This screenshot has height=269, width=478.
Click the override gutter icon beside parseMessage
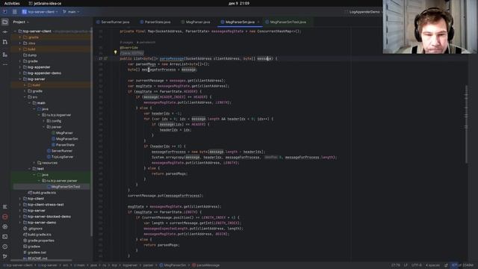pyautogui.click(x=105, y=58)
